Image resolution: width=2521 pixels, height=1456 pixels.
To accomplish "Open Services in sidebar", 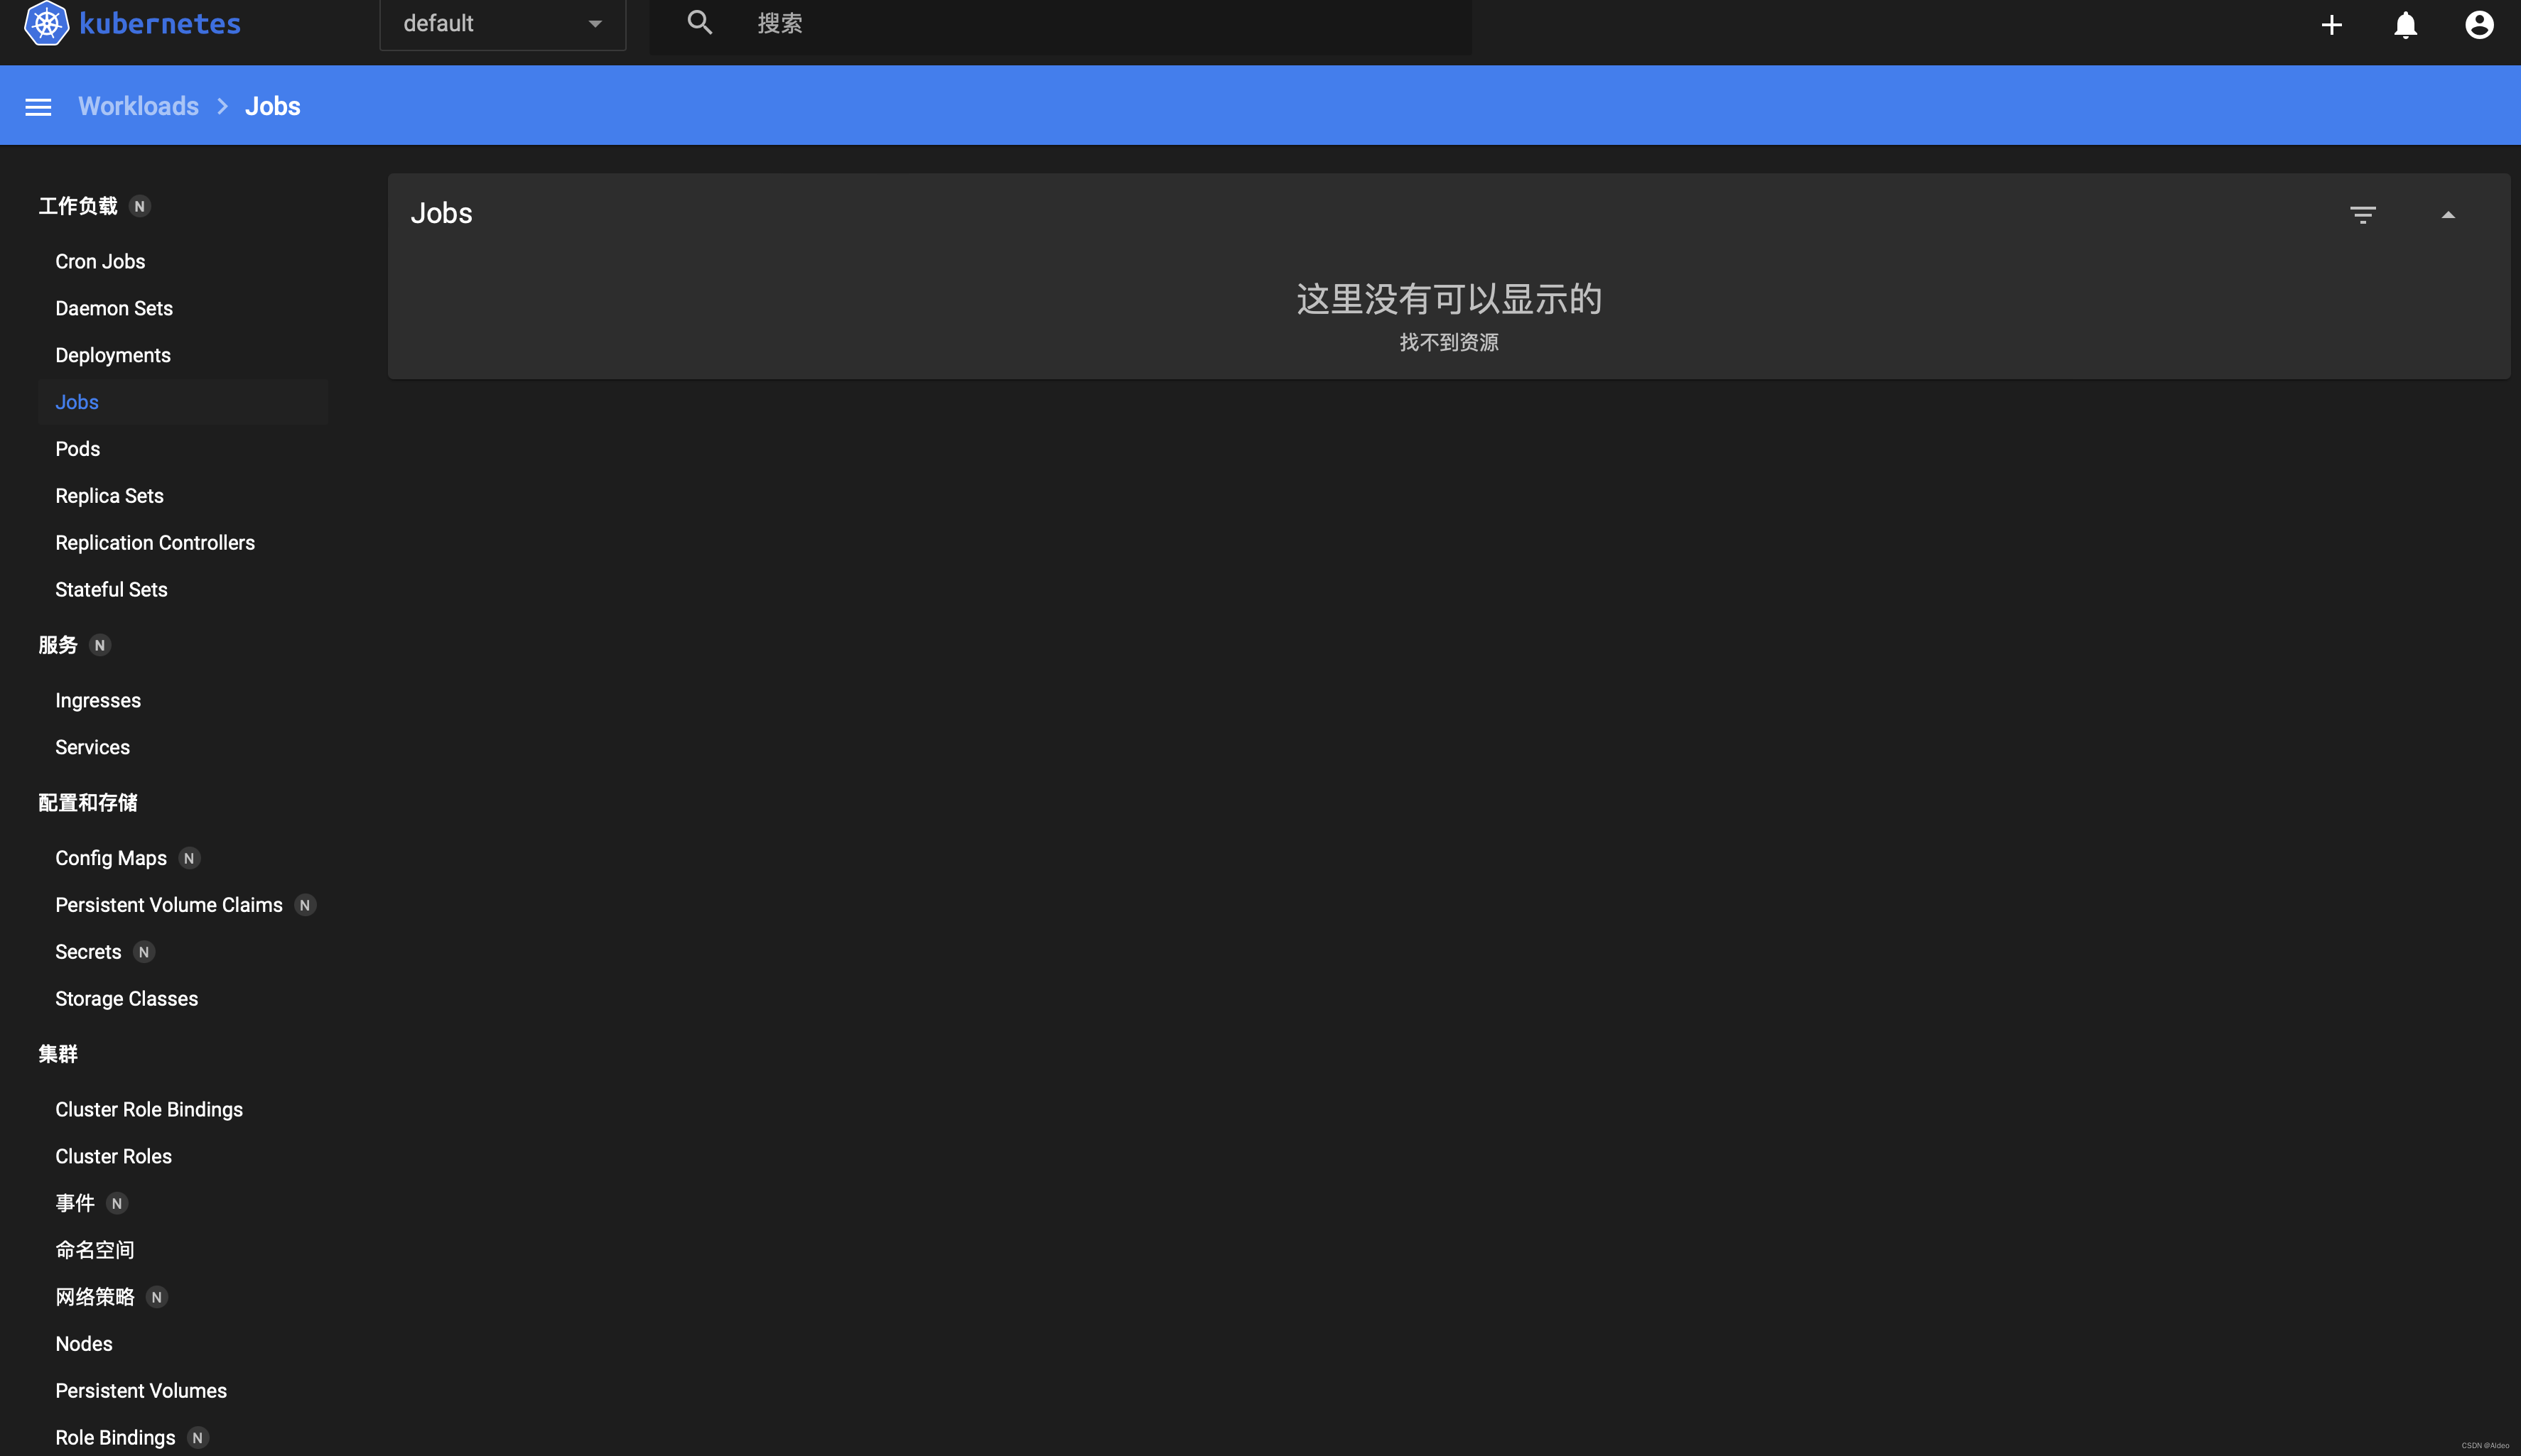I will (x=92, y=747).
